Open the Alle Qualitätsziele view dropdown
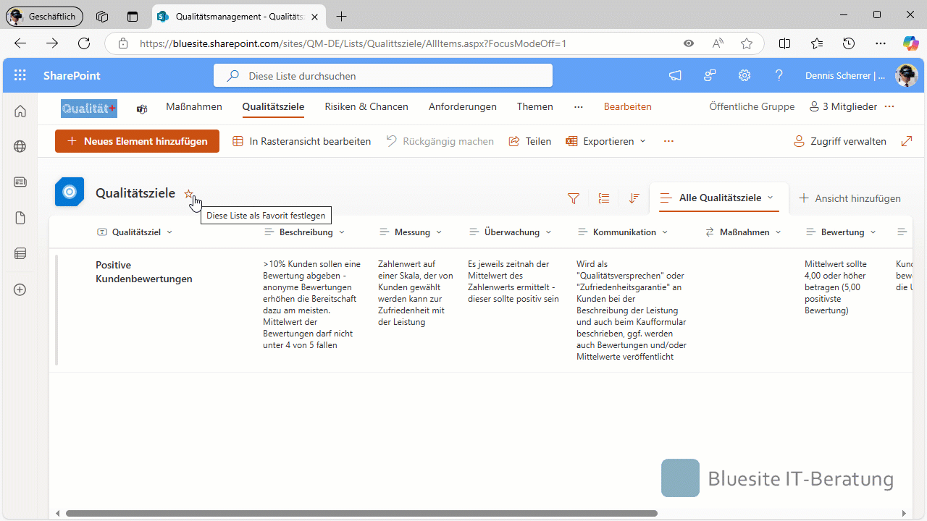The height and width of the screenshot is (521, 927). (x=726, y=198)
